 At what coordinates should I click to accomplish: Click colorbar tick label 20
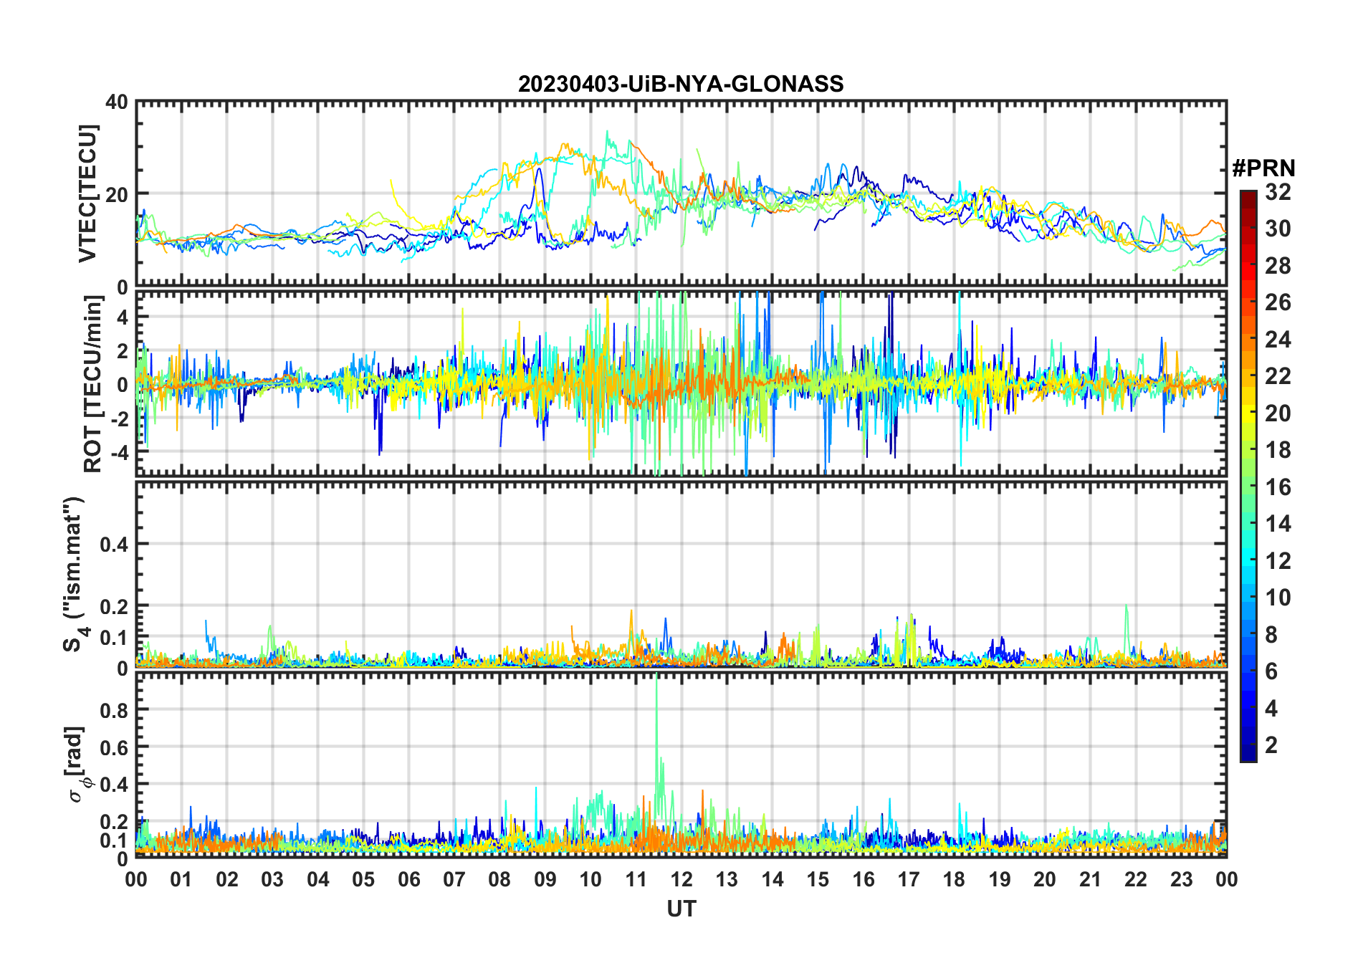click(x=1278, y=413)
